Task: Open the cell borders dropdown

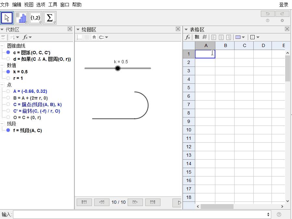Action: point(255,37)
